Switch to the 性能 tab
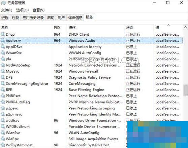 point(15,18)
